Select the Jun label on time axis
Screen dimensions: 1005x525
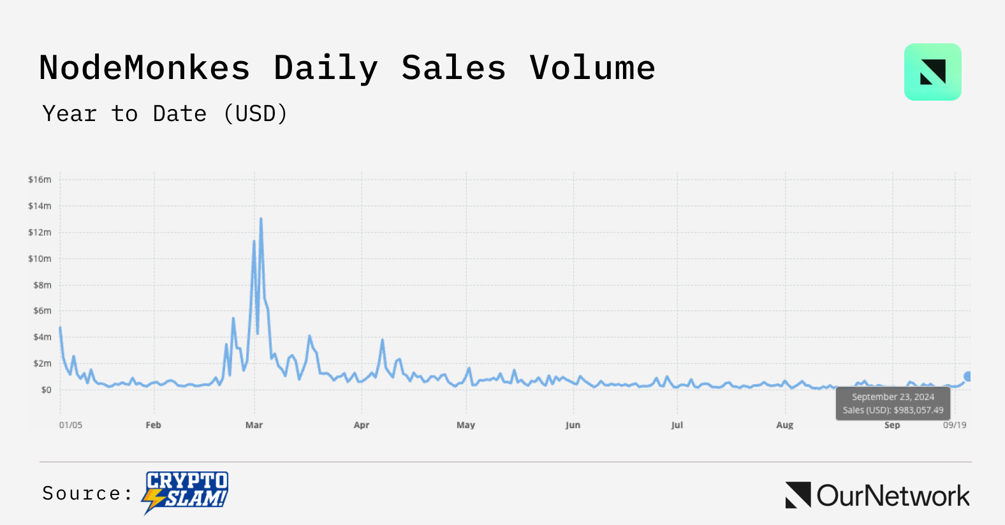pos(573,425)
